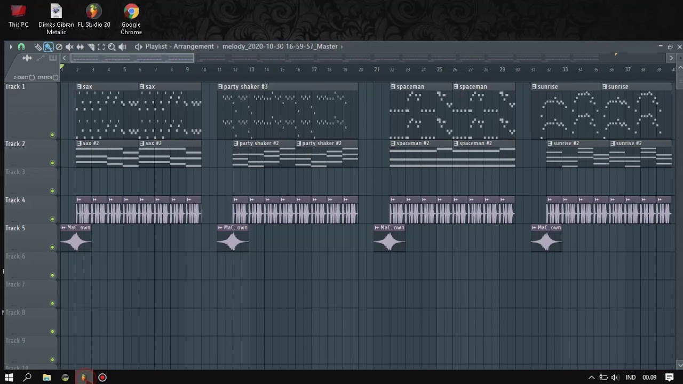Open Dimas Gibran Metalic desktop file

(56, 20)
